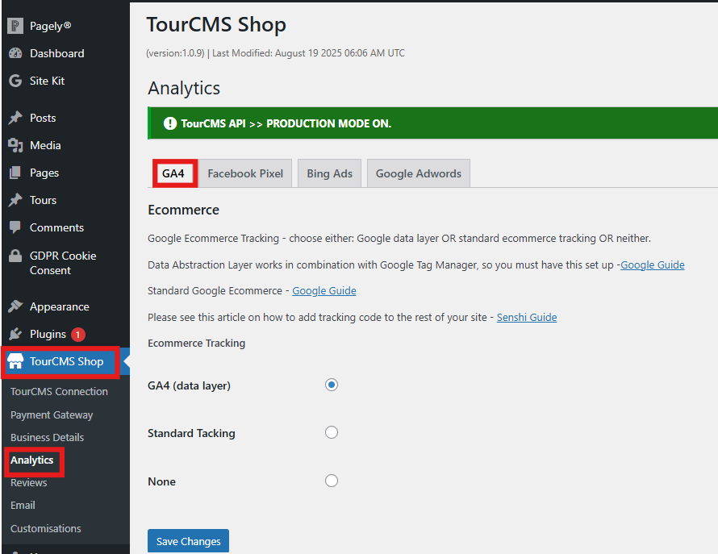This screenshot has width=718, height=554.
Task: Click the Tours pin icon
Action: [x=15, y=200]
